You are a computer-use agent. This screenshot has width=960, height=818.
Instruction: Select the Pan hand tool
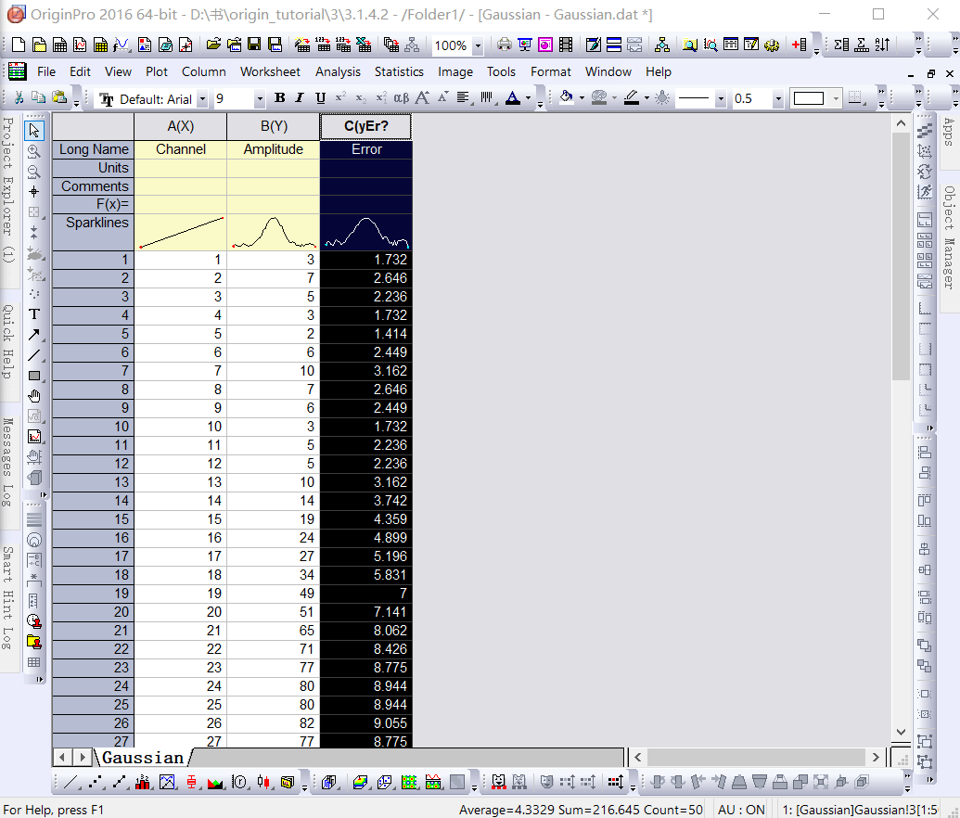pos(34,396)
